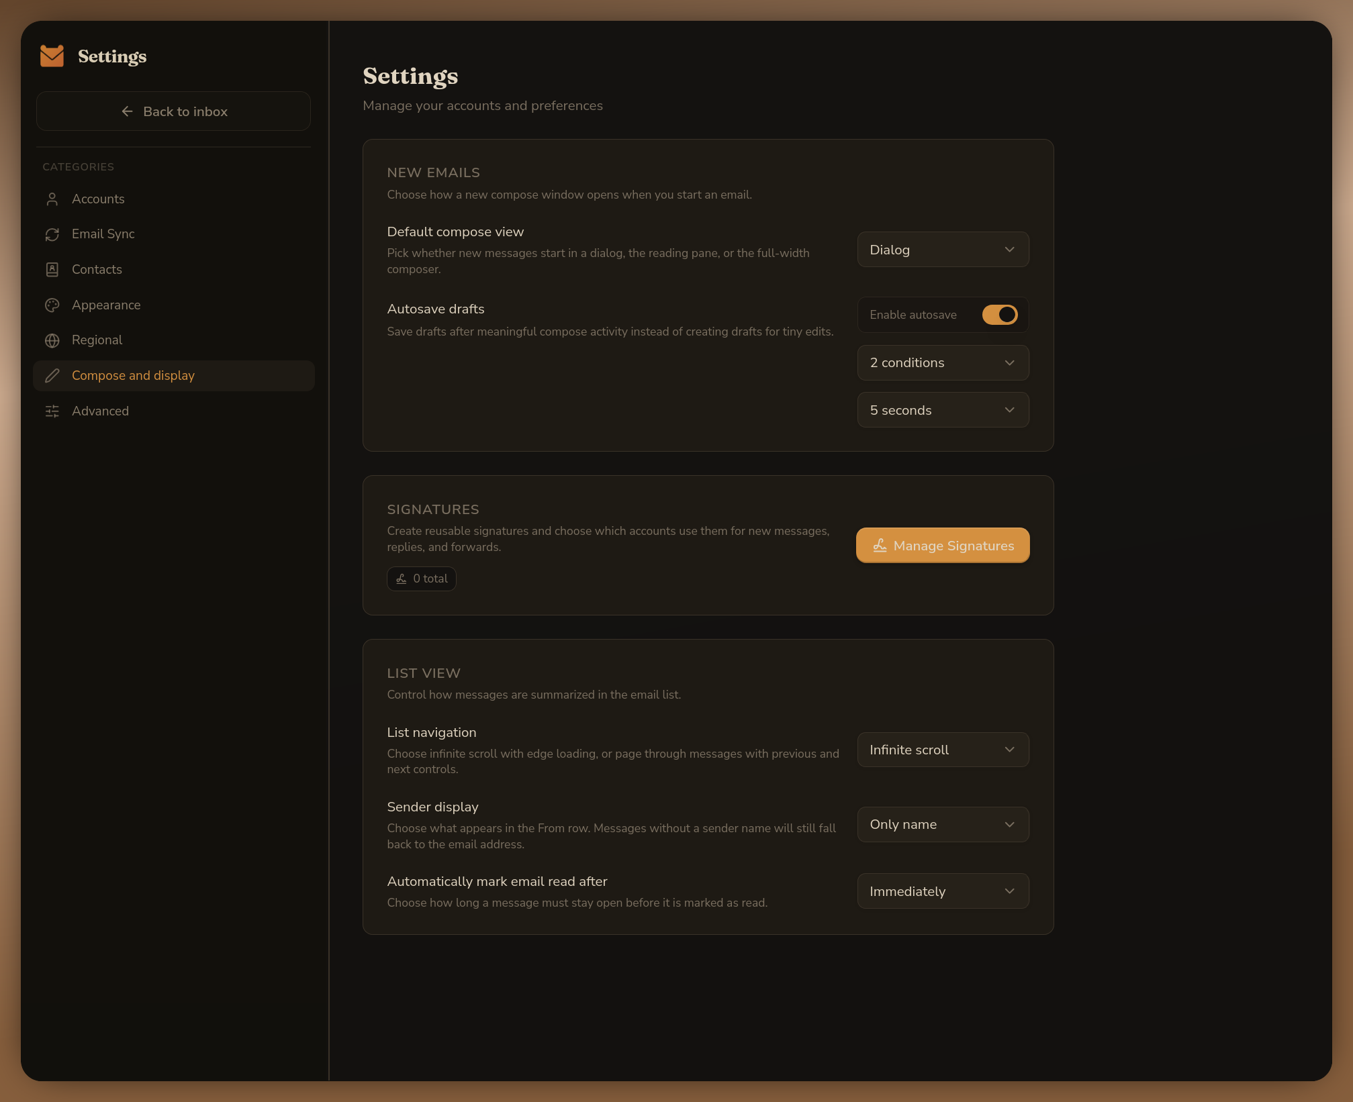
Task: Click the Back to inbox button
Action: 173,111
